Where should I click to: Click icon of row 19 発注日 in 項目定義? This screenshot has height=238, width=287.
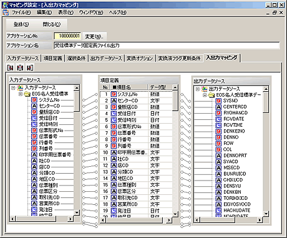pos(114,211)
